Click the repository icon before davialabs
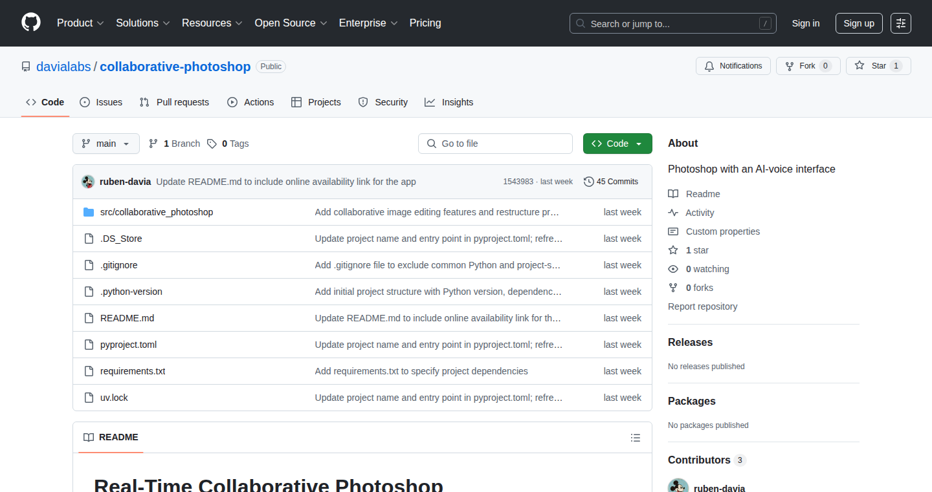The height and width of the screenshot is (492, 932). point(26,67)
